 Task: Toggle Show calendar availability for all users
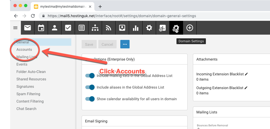point(90,99)
